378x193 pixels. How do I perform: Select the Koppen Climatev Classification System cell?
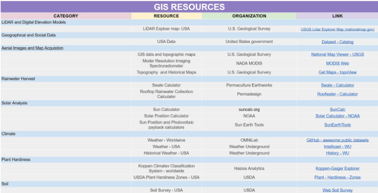[166, 168]
